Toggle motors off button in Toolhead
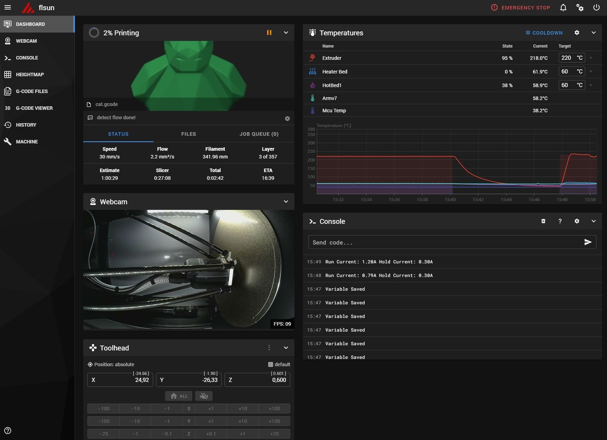This screenshot has width=607, height=440. pyautogui.click(x=204, y=396)
